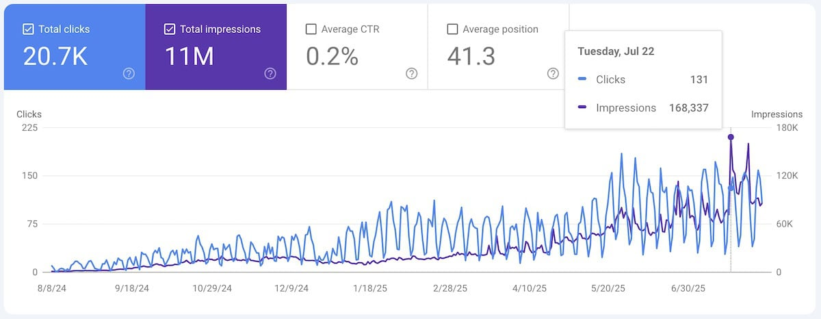Open help icon in Total impressions card

pyautogui.click(x=270, y=74)
